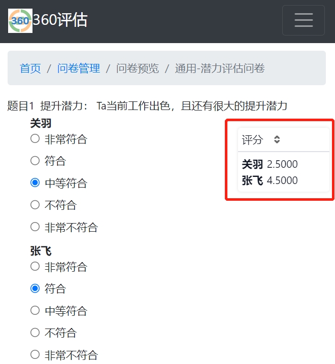Select 符合 for 张飞
335x364 pixels.
coord(35,288)
